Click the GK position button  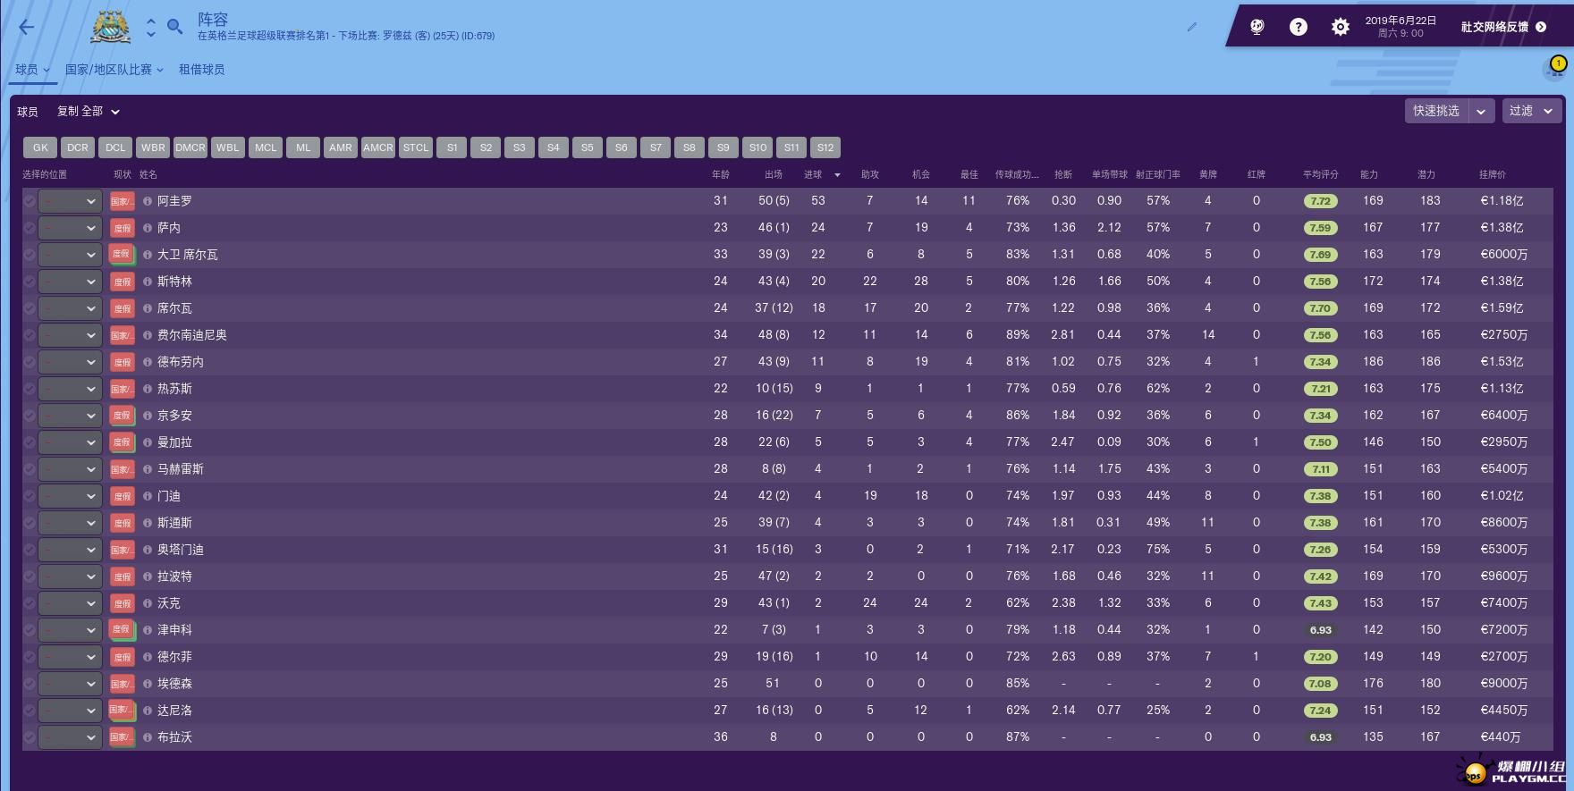coord(40,147)
